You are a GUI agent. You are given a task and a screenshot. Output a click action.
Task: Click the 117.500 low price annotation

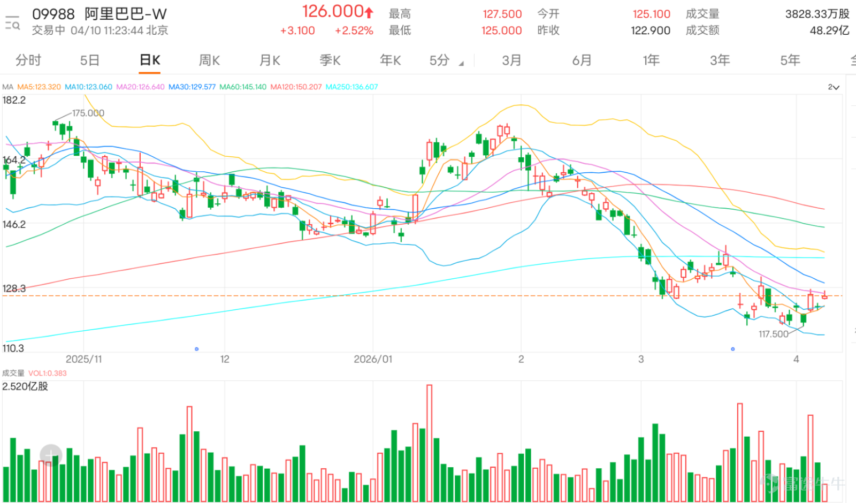pyautogui.click(x=773, y=334)
